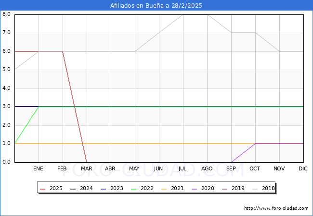The image size is (313, 216).
Task: Click the '2022' legend label
Action: tap(147, 188)
